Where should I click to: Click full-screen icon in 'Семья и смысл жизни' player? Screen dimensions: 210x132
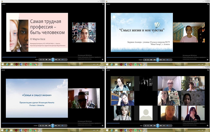coord(103,125)
